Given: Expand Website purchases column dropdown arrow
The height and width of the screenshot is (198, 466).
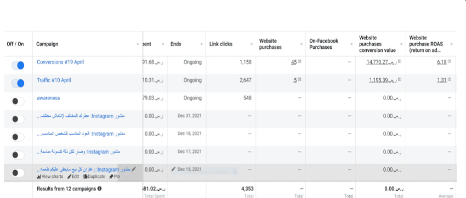Looking at the screenshot, I should pyautogui.click(x=301, y=44).
